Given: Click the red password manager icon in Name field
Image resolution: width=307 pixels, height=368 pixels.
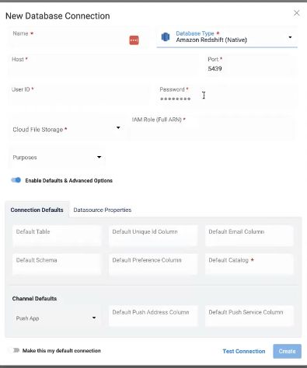Looking at the screenshot, I should pyautogui.click(x=134, y=40).
